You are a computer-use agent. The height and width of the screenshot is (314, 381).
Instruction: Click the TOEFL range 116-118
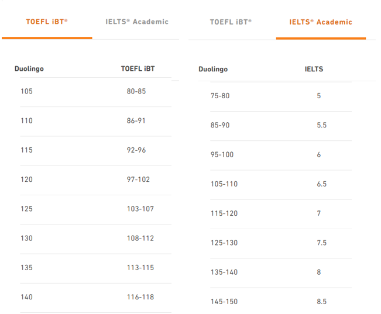point(140,297)
